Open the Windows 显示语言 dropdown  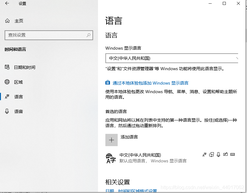pyautogui.click(x=172, y=58)
